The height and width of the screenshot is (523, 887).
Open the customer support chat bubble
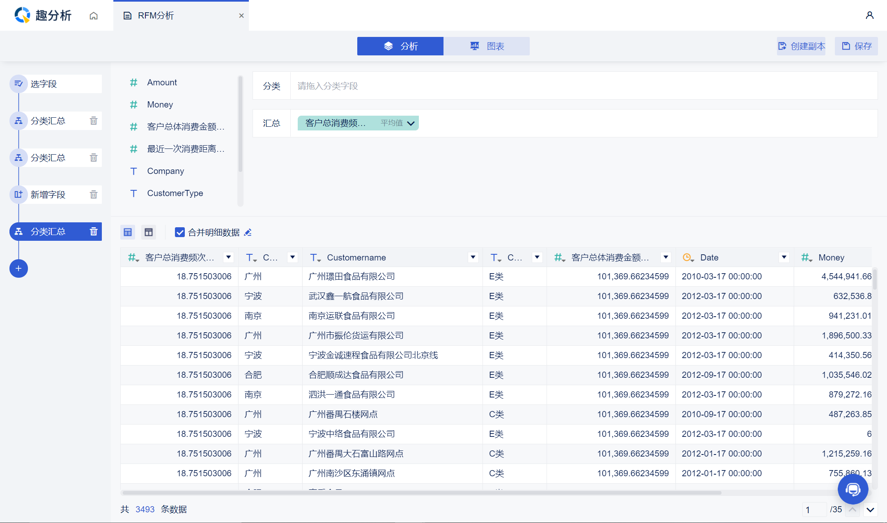tap(853, 489)
